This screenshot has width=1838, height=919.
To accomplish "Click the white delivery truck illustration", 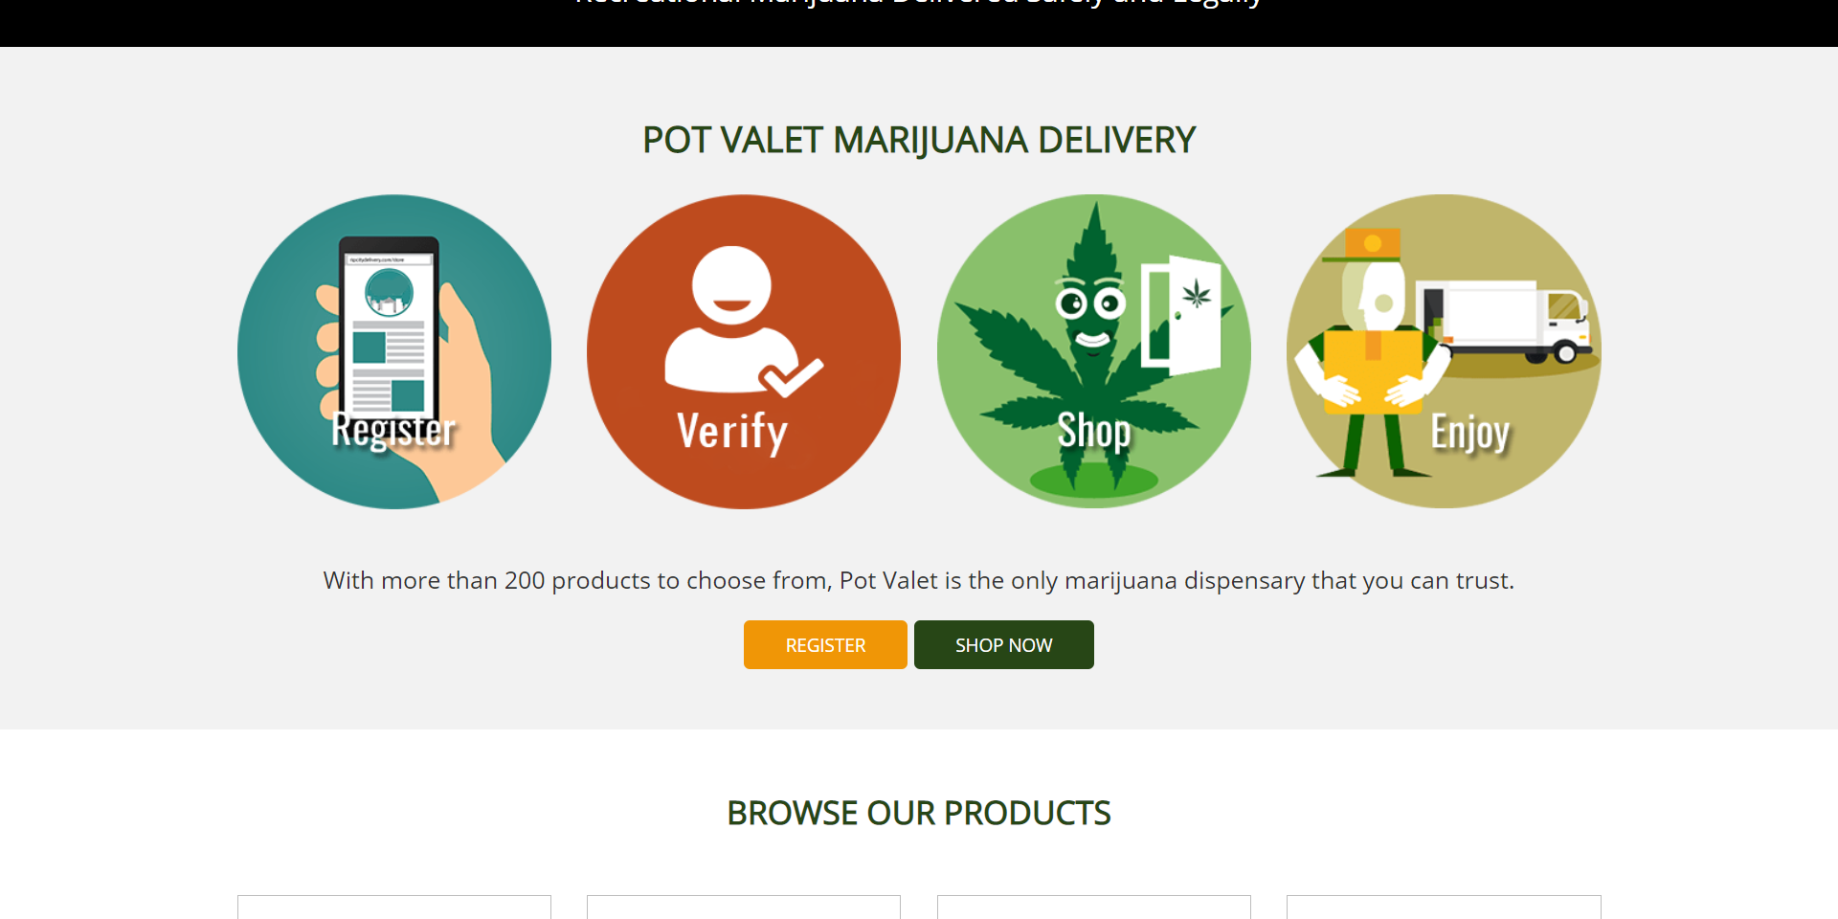I will 1503,321.
